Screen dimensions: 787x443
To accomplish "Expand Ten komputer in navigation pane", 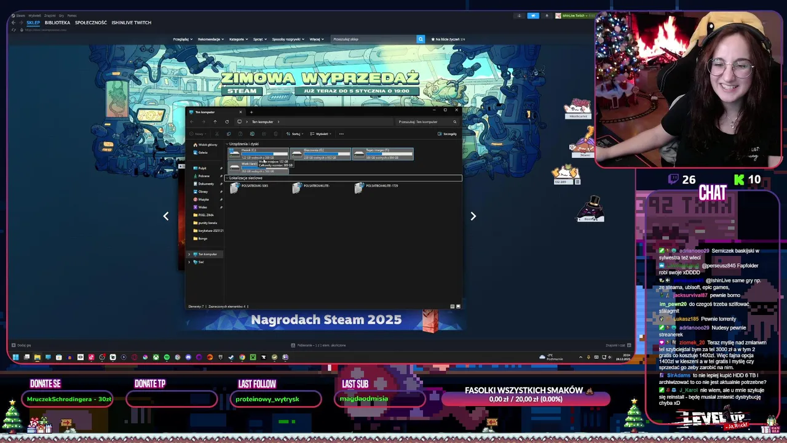I will click(189, 254).
